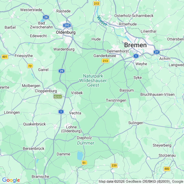Select Naturpark Wildeshauser Geest label
184x184 pixels.
pyautogui.click(x=93, y=80)
